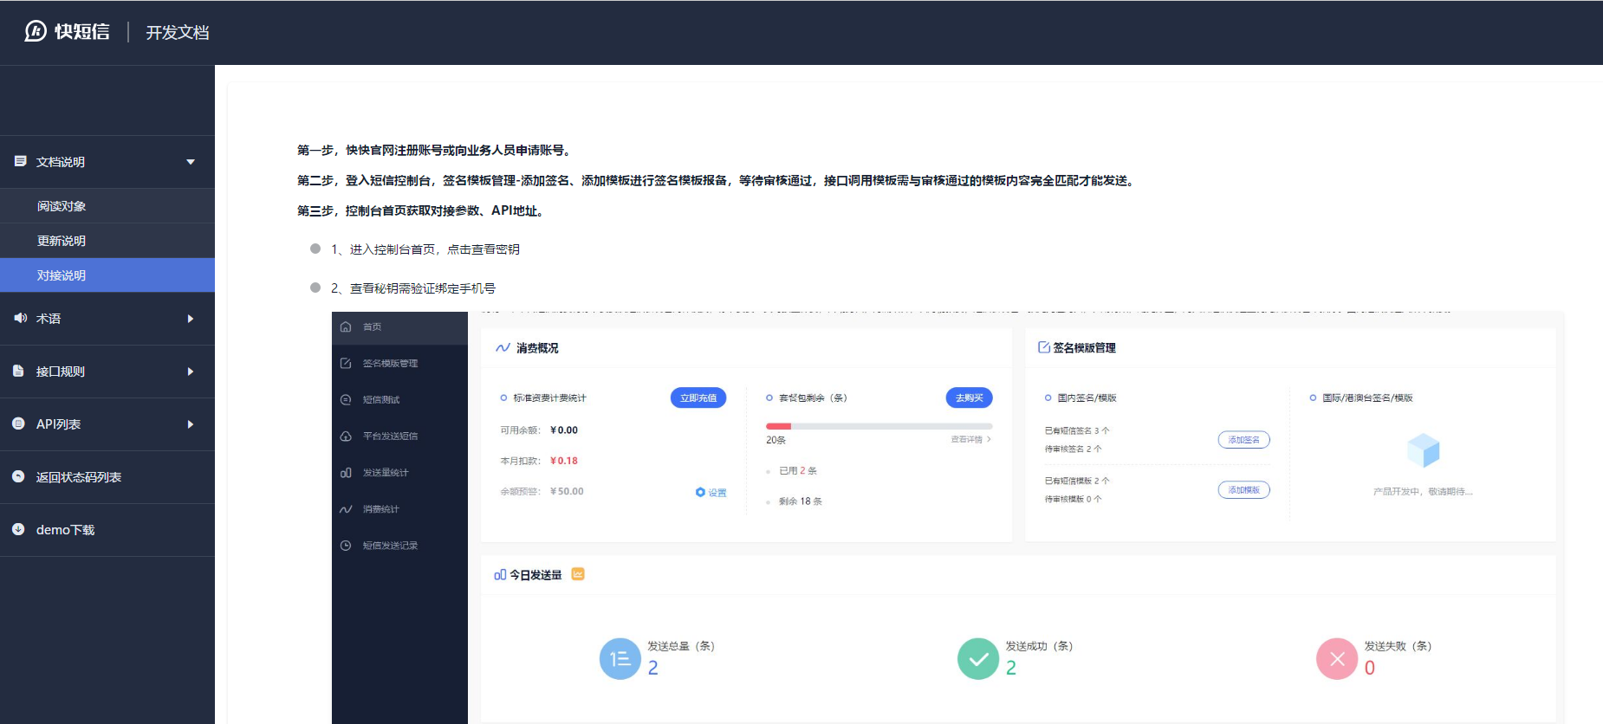This screenshot has width=1603, height=724.
Task: Click the chart icon beside 今日发送量
Action: [578, 574]
